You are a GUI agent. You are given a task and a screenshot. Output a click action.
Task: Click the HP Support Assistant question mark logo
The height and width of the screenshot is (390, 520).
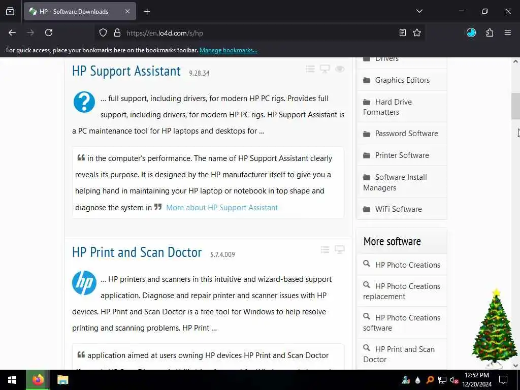point(84,102)
